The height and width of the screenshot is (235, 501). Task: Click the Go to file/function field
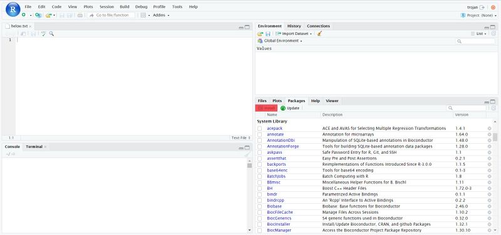pyautogui.click(x=111, y=15)
